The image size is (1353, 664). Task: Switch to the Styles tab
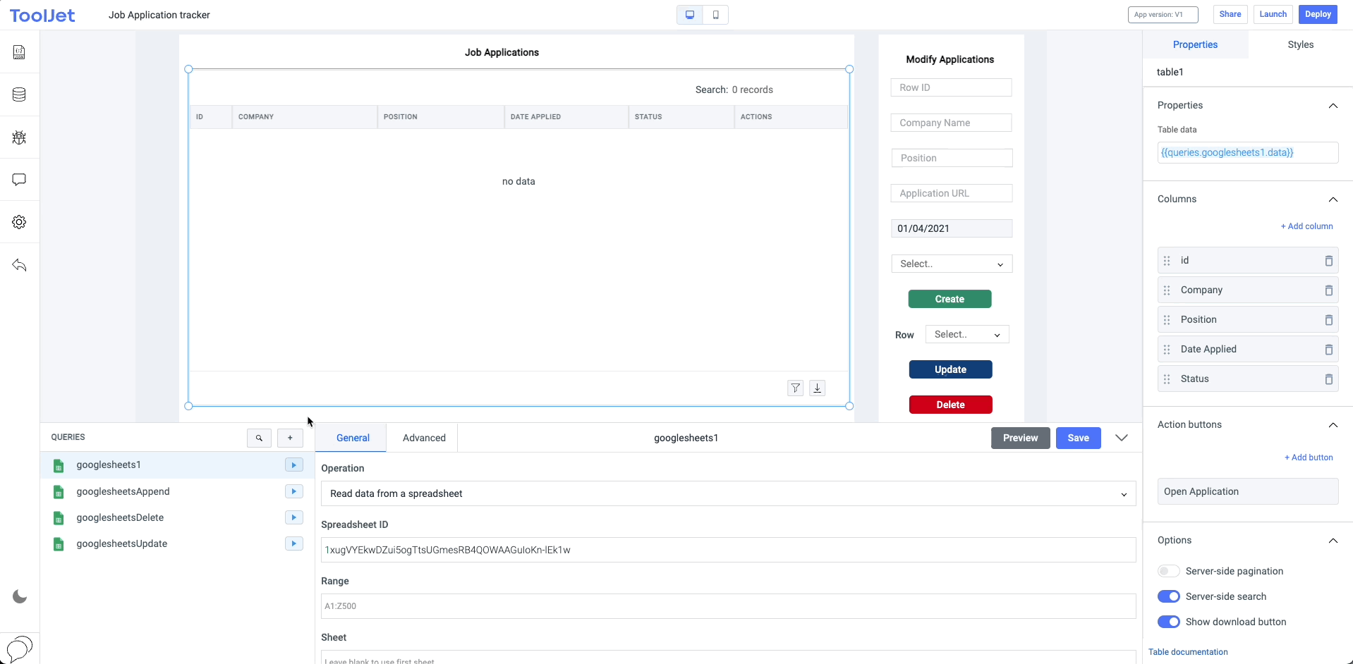[1300, 44]
